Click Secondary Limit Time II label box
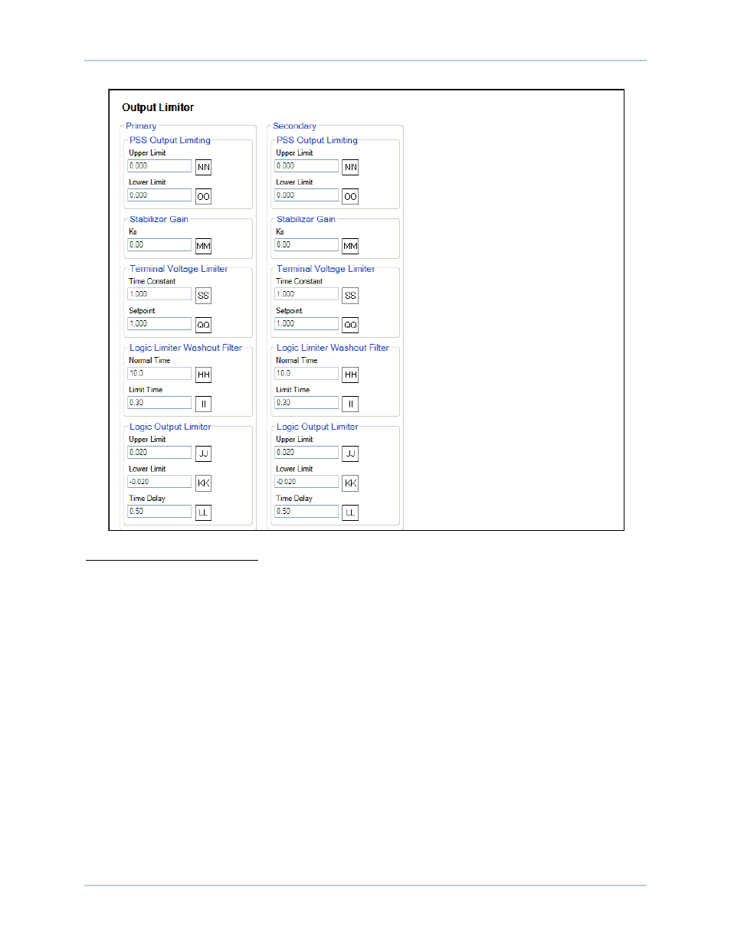 [350, 404]
